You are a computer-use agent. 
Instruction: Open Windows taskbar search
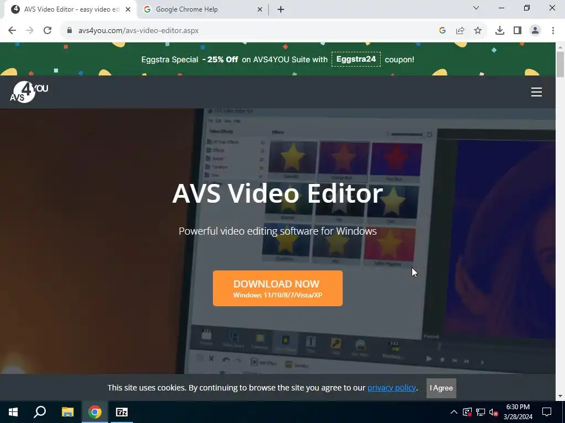coord(40,412)
